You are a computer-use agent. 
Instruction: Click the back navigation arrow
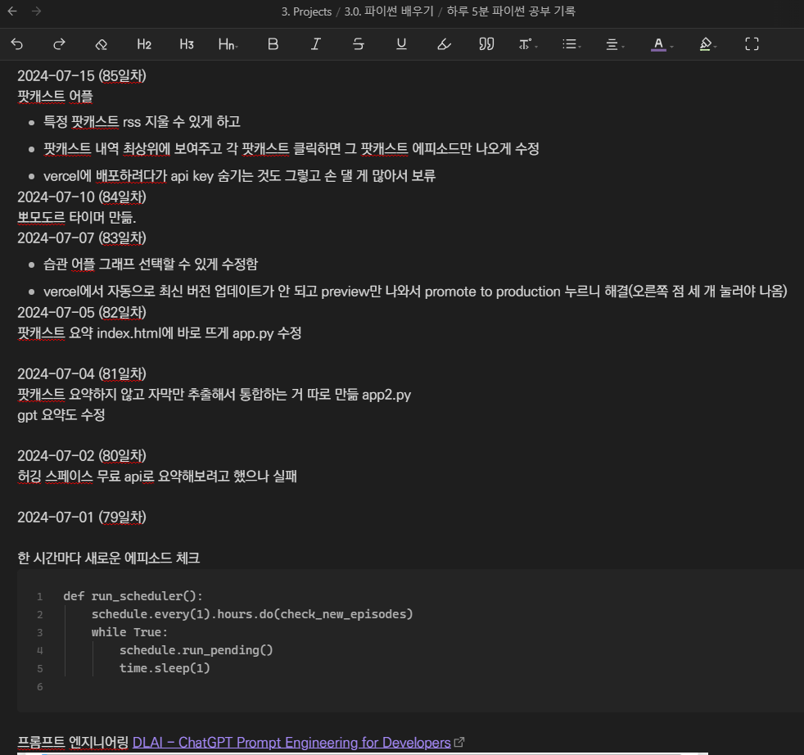point(11,11)
